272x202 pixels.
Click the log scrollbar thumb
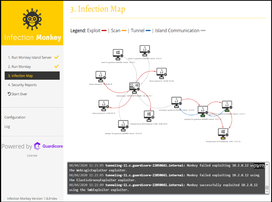267,188
